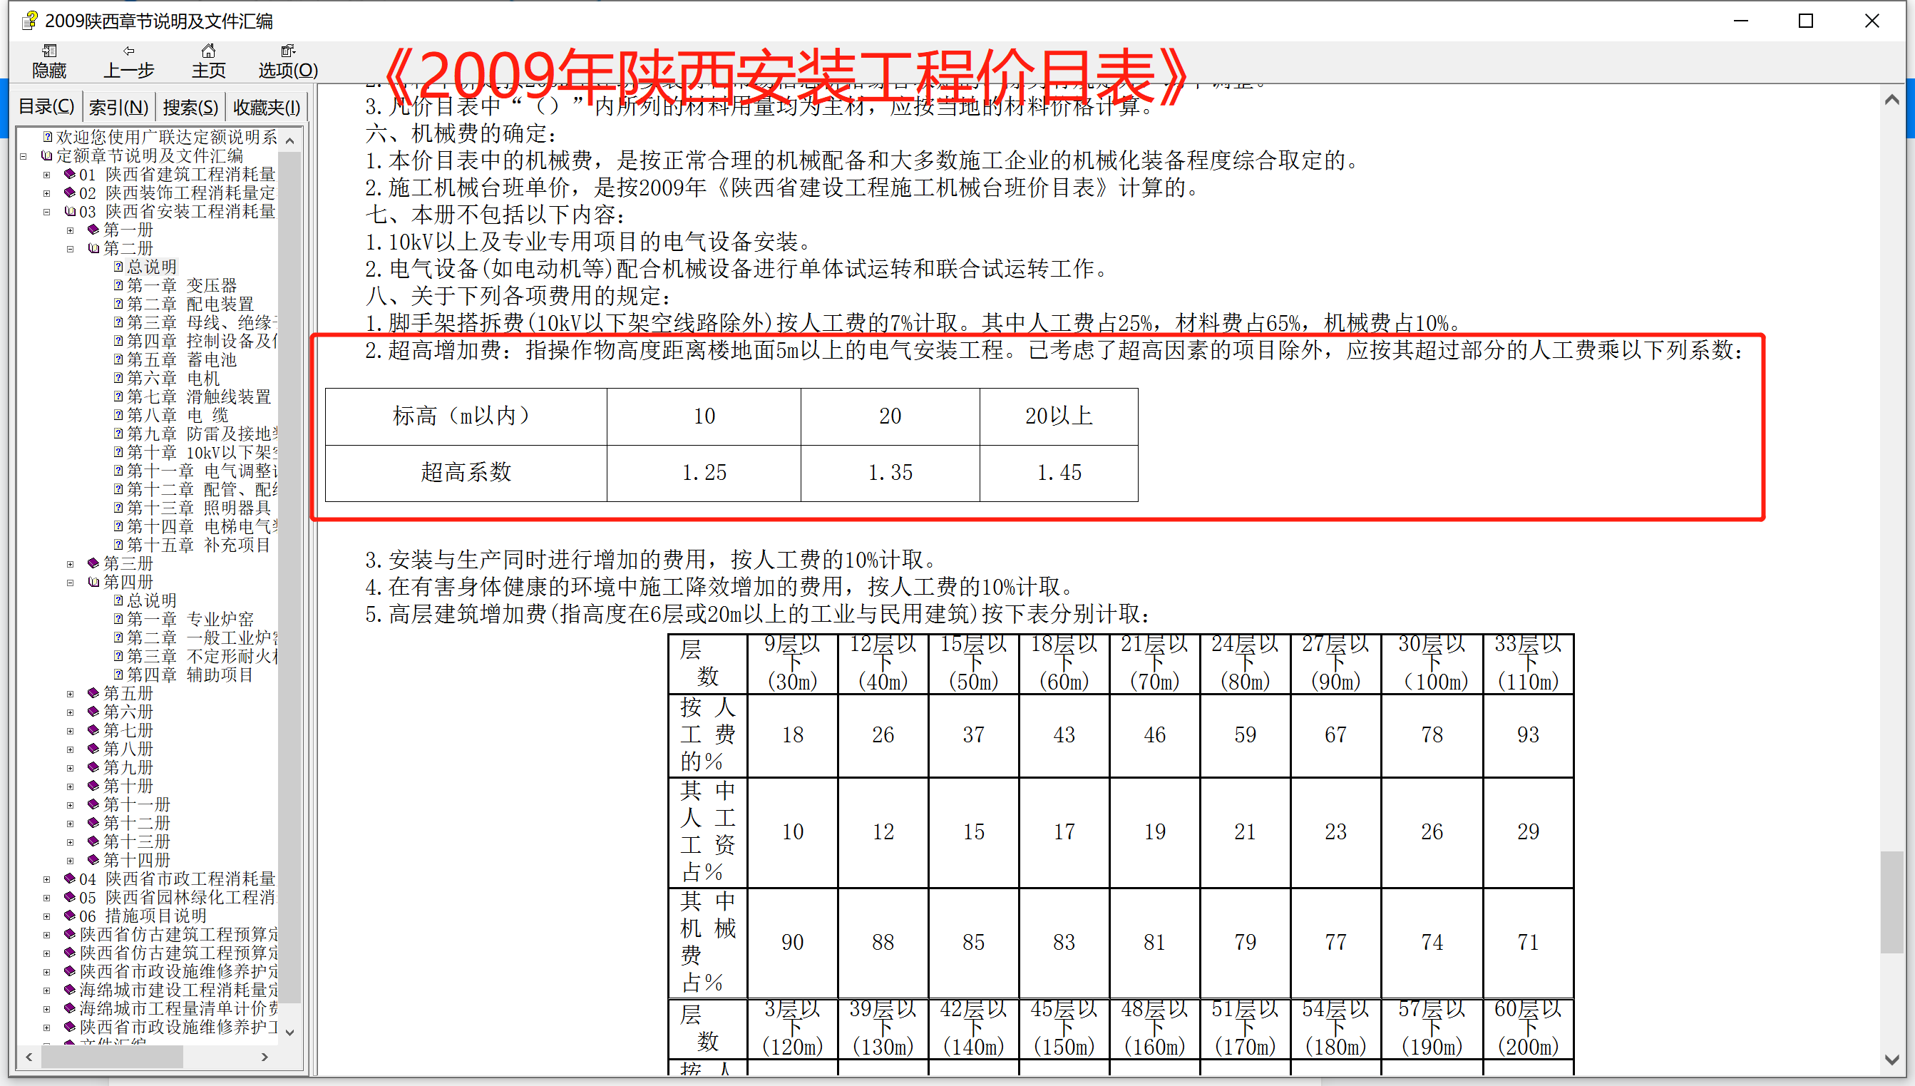Open 第二章 配电装置 topic
The height and width of the screenshot is (1086, 1915).
click(x=190, y=304)
